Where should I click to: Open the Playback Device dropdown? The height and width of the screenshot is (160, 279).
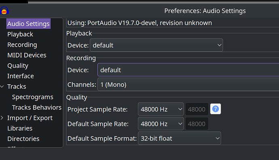(x=156, y=45)
